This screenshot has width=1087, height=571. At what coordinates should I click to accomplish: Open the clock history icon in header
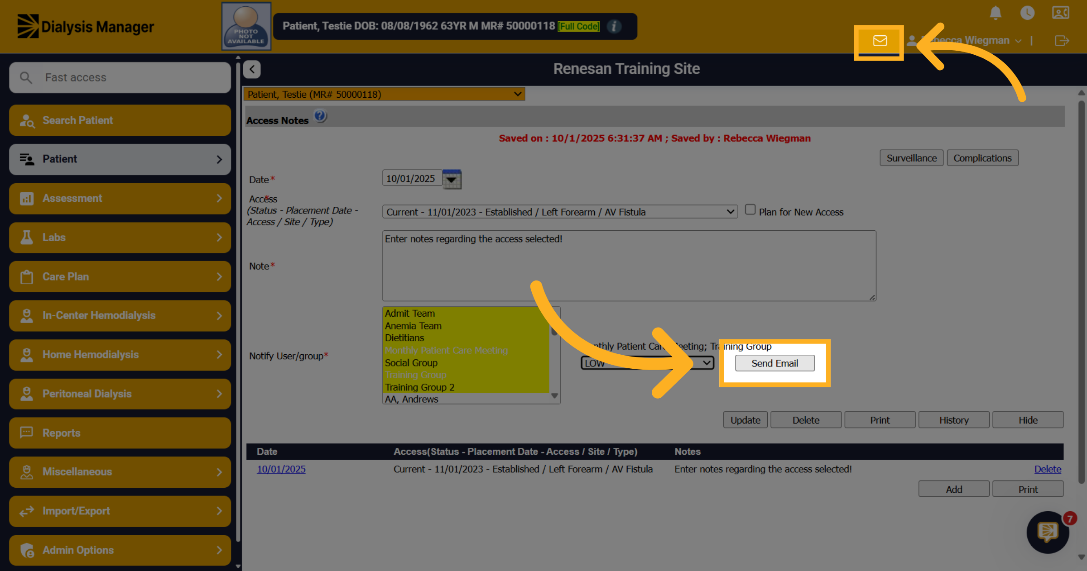(x=1027, y=13)
